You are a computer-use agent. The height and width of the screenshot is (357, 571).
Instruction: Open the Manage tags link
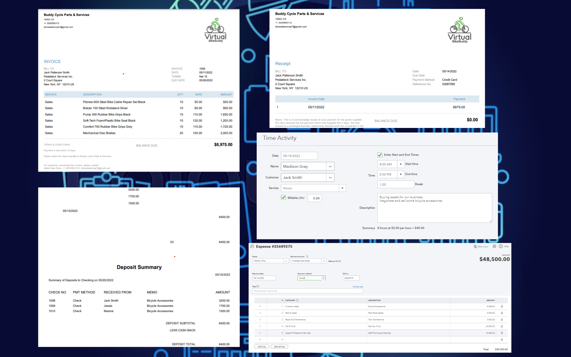click(x=358, y=286)
